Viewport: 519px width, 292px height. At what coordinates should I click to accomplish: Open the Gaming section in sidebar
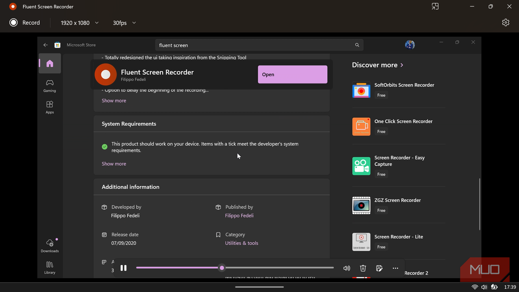point(50,86)
